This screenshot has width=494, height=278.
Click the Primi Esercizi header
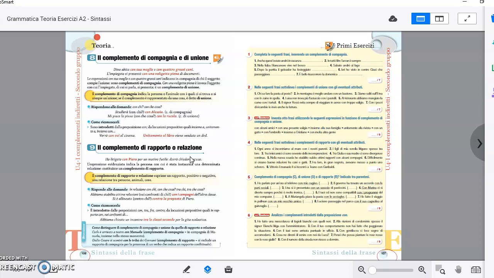coord(355,46)
